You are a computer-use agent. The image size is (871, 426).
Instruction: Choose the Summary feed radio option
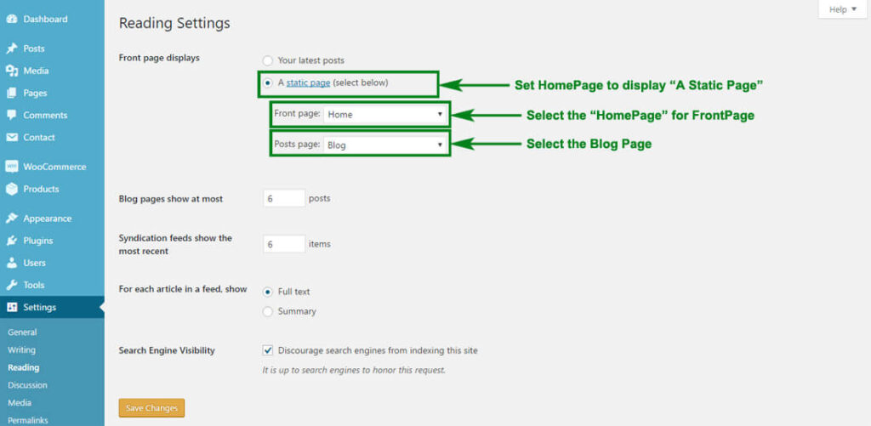268,311
